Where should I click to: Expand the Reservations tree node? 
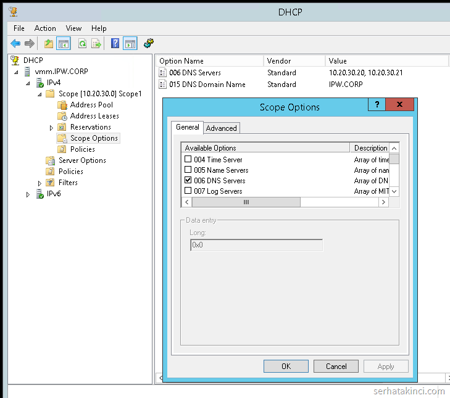pos(51,128)
